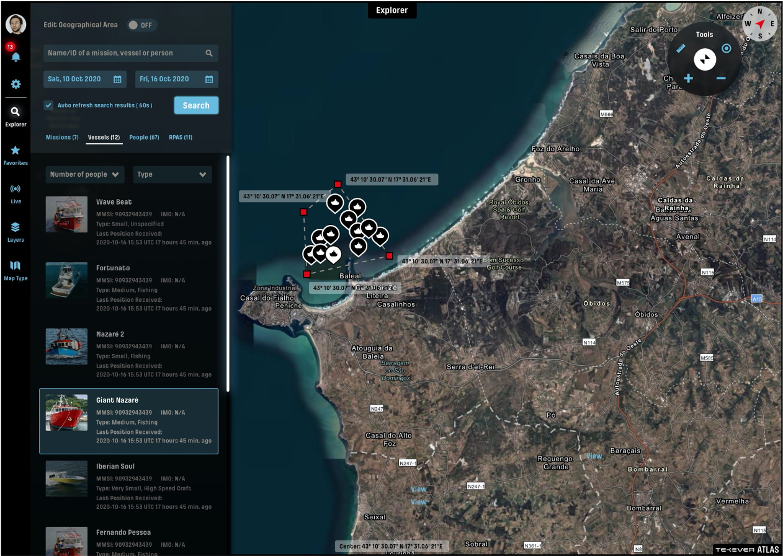
Task: Enable the map pan mode toggle
Action: 704,59
